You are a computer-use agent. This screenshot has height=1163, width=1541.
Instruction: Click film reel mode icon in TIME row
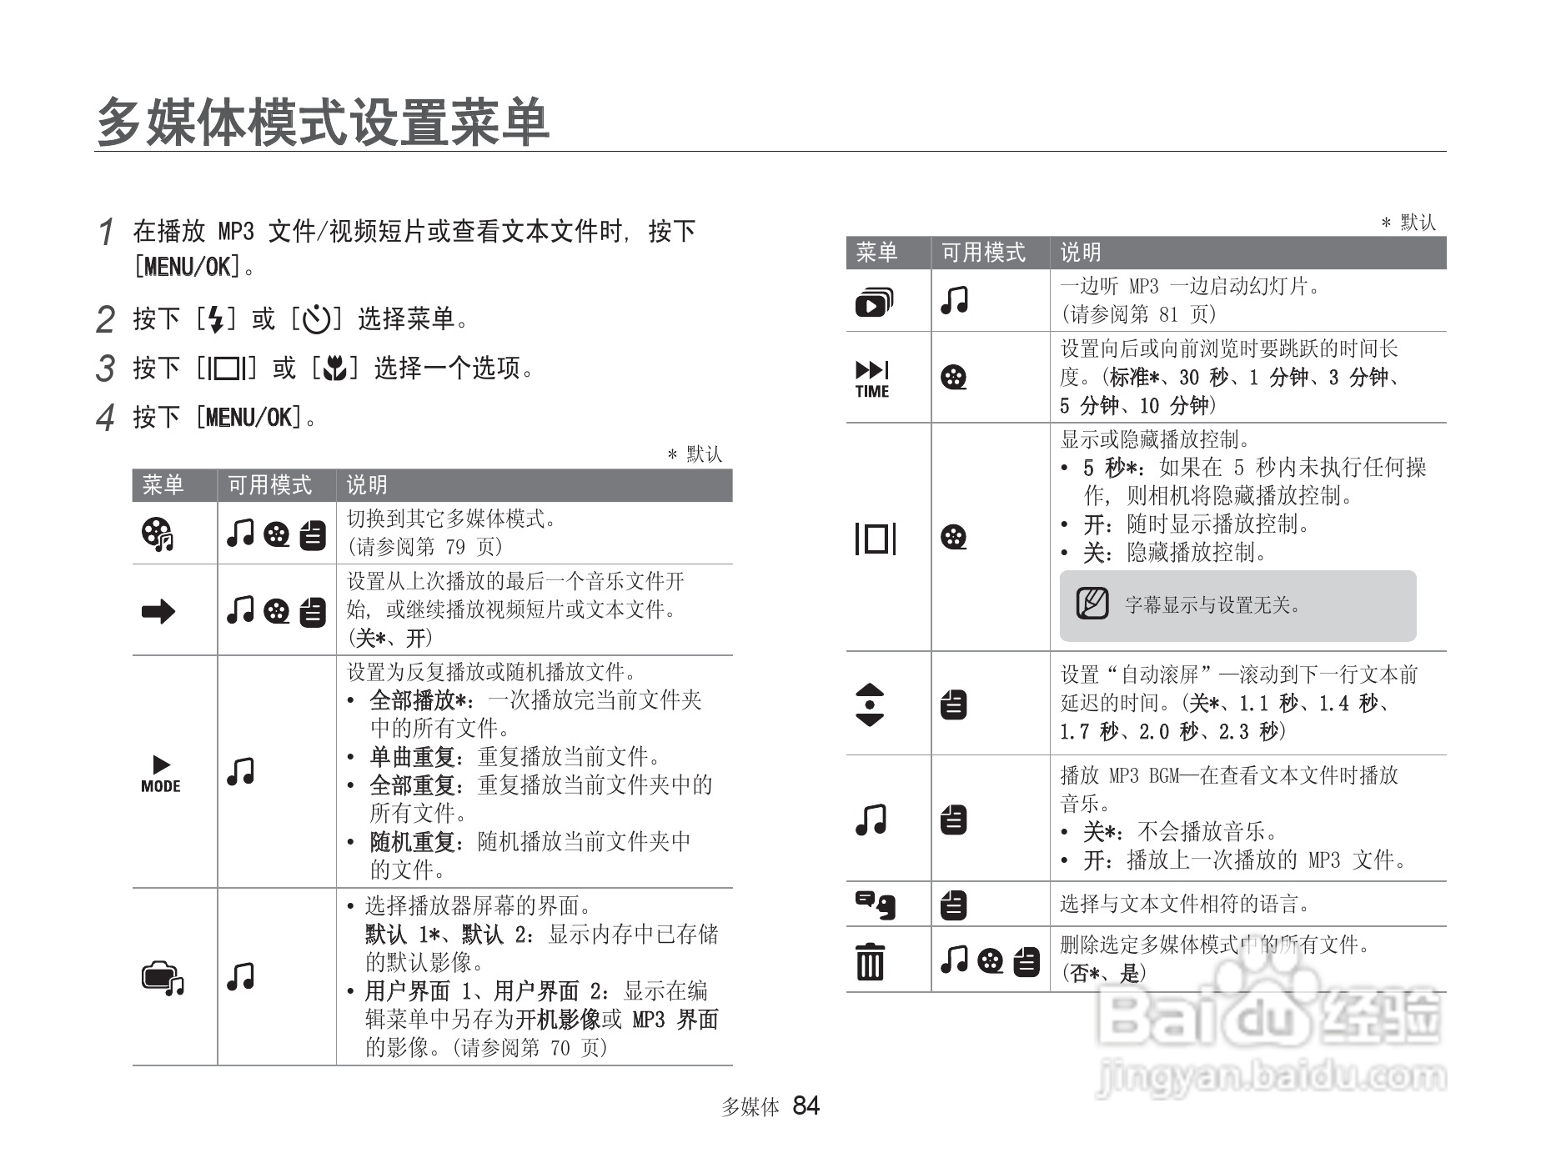(x=953, y=378)
